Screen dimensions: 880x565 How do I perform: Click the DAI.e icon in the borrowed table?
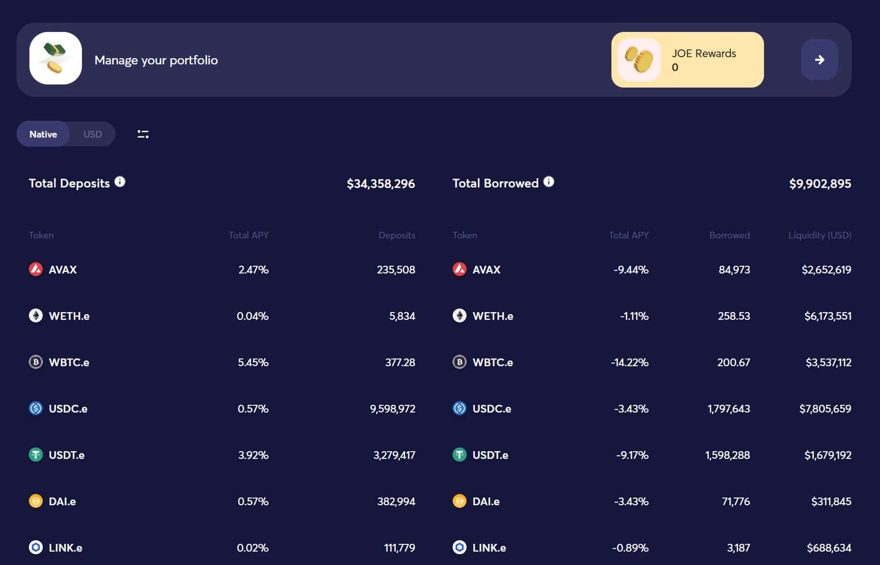tap(459, 501)
